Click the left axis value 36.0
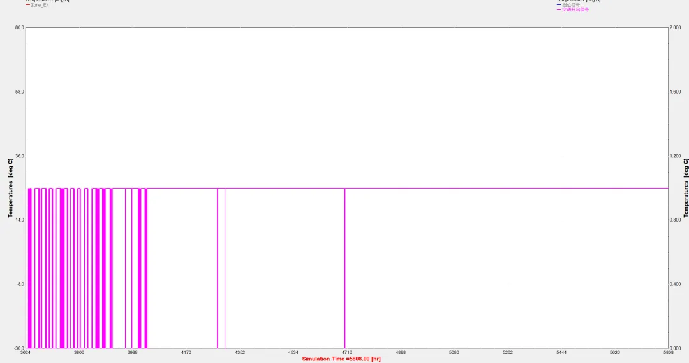Image resolution: width=689 pixels, height=363 pixels. tap(20, 156)
